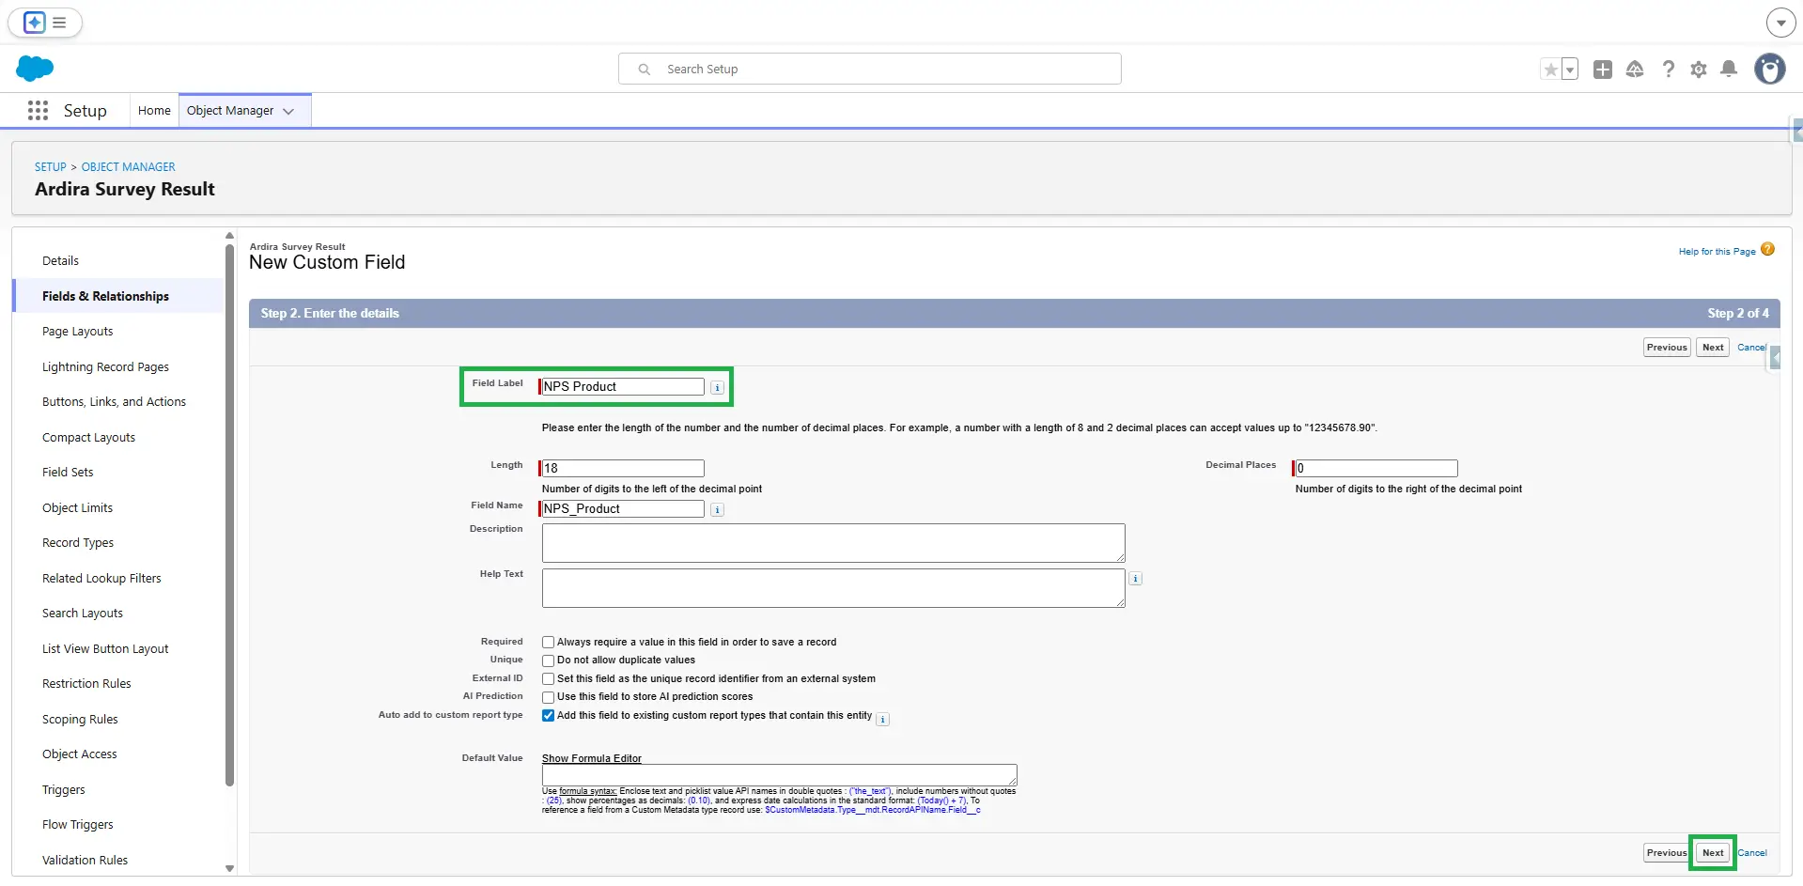Enable the Required checkbox
Screen dimensions: 1803x886
[548, 643]
